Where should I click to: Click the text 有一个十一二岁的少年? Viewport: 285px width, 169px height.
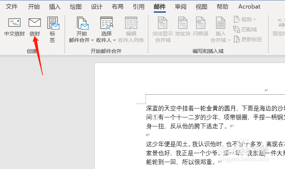tap(188, 117)
